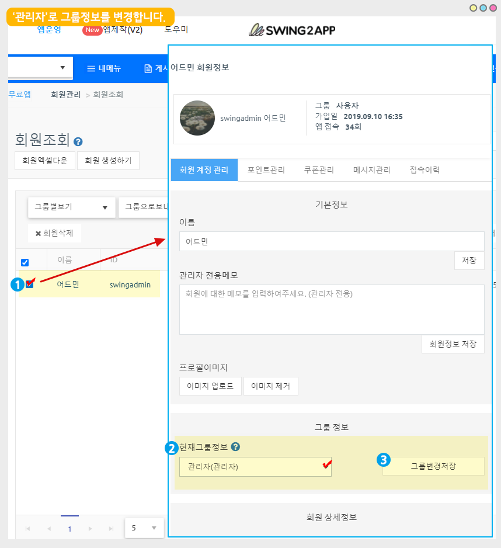Click the help icon next to 현재그룹정보
Screen dimensions: 501x548
tap(235, 447)
